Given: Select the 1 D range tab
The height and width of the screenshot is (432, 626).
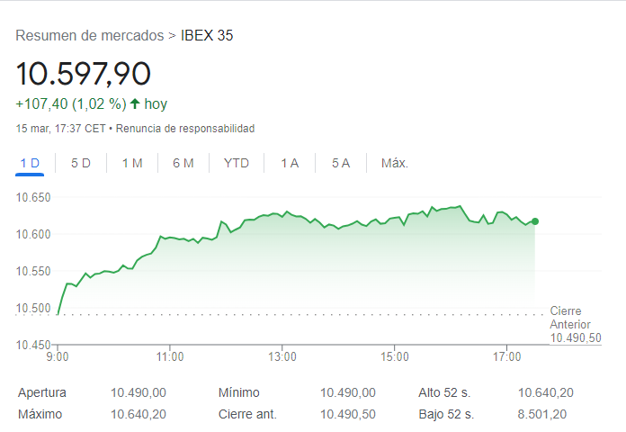Looking at the screenshot, I should click(30, 163).
